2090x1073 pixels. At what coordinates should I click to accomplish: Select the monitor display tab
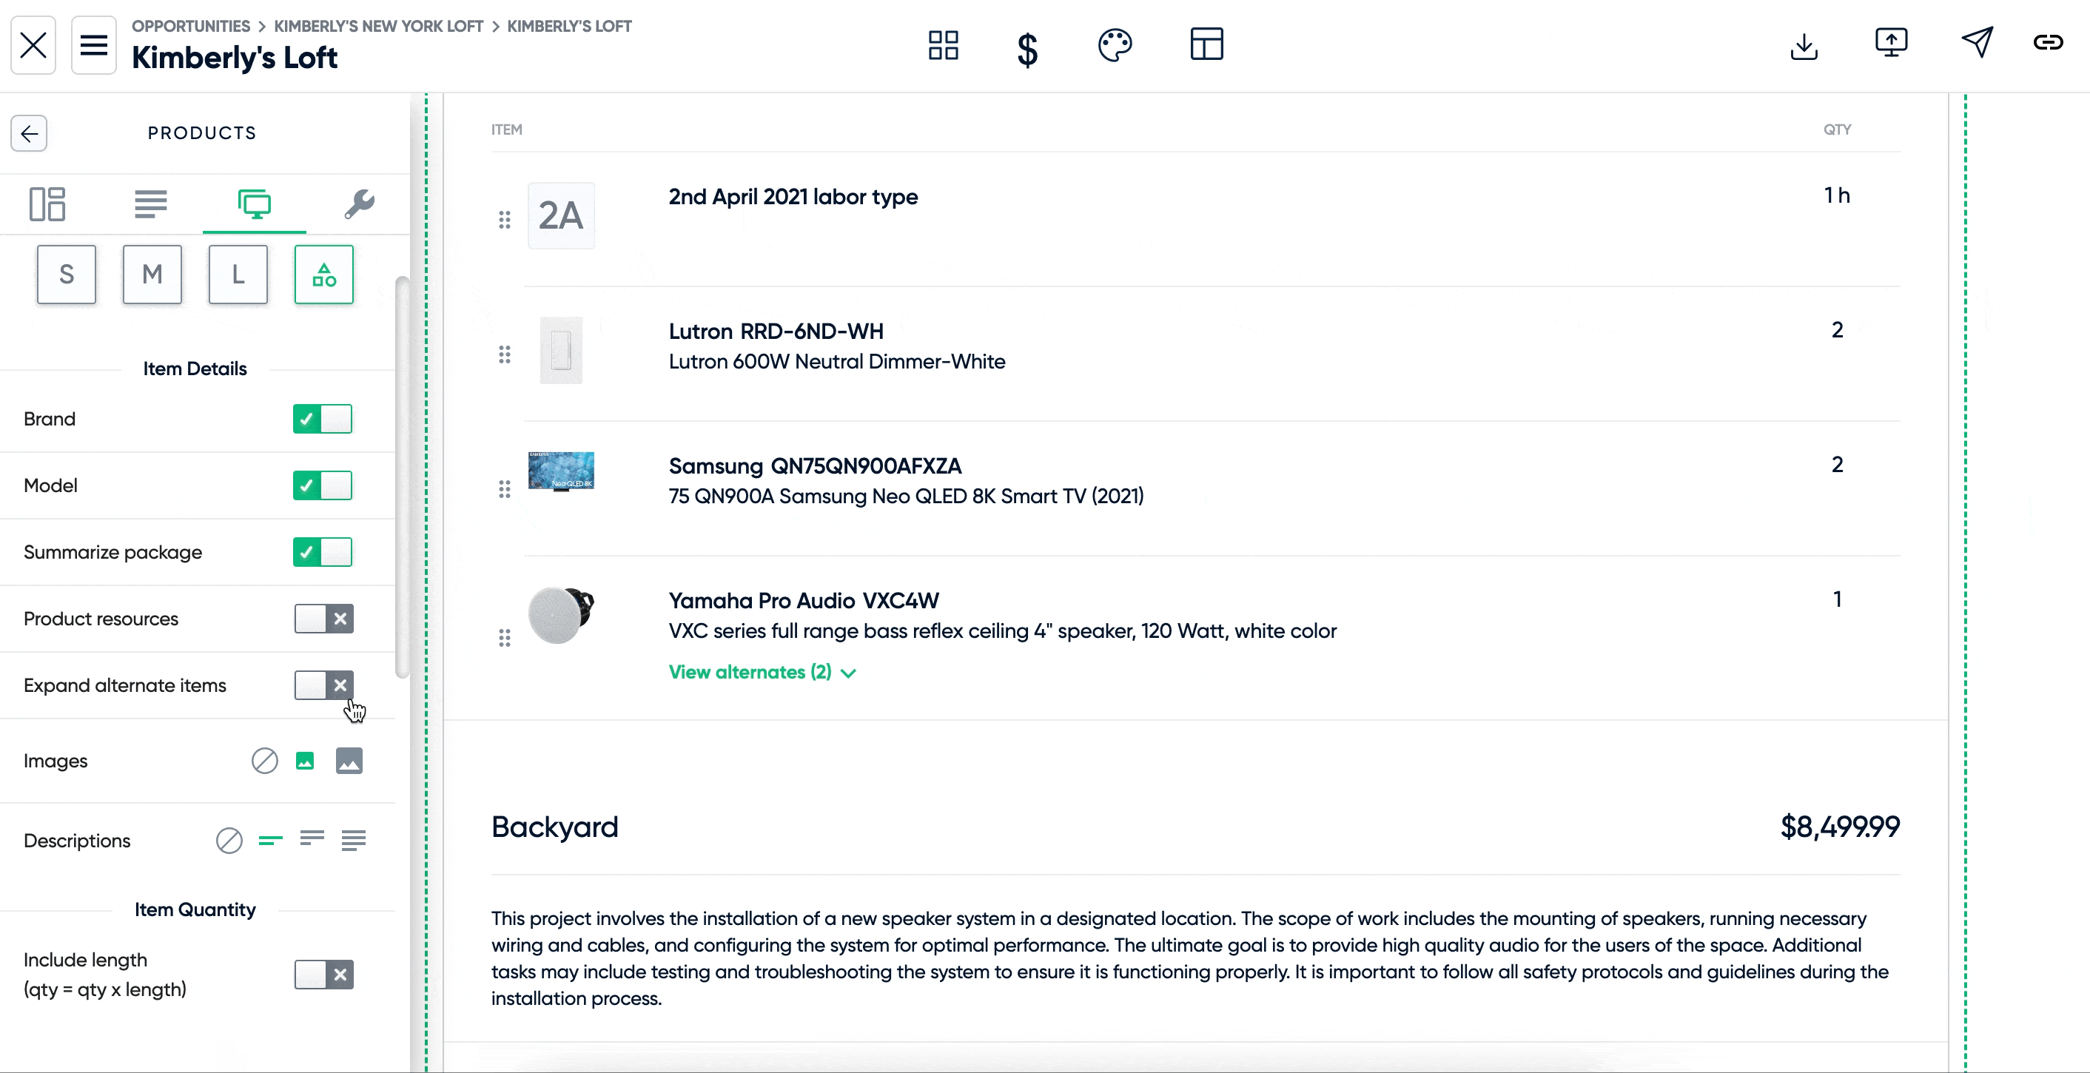pos(254,203)
